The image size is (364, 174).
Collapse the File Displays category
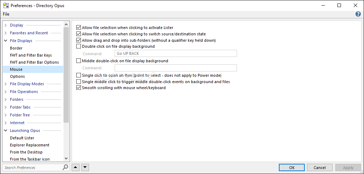pos(6,41)
